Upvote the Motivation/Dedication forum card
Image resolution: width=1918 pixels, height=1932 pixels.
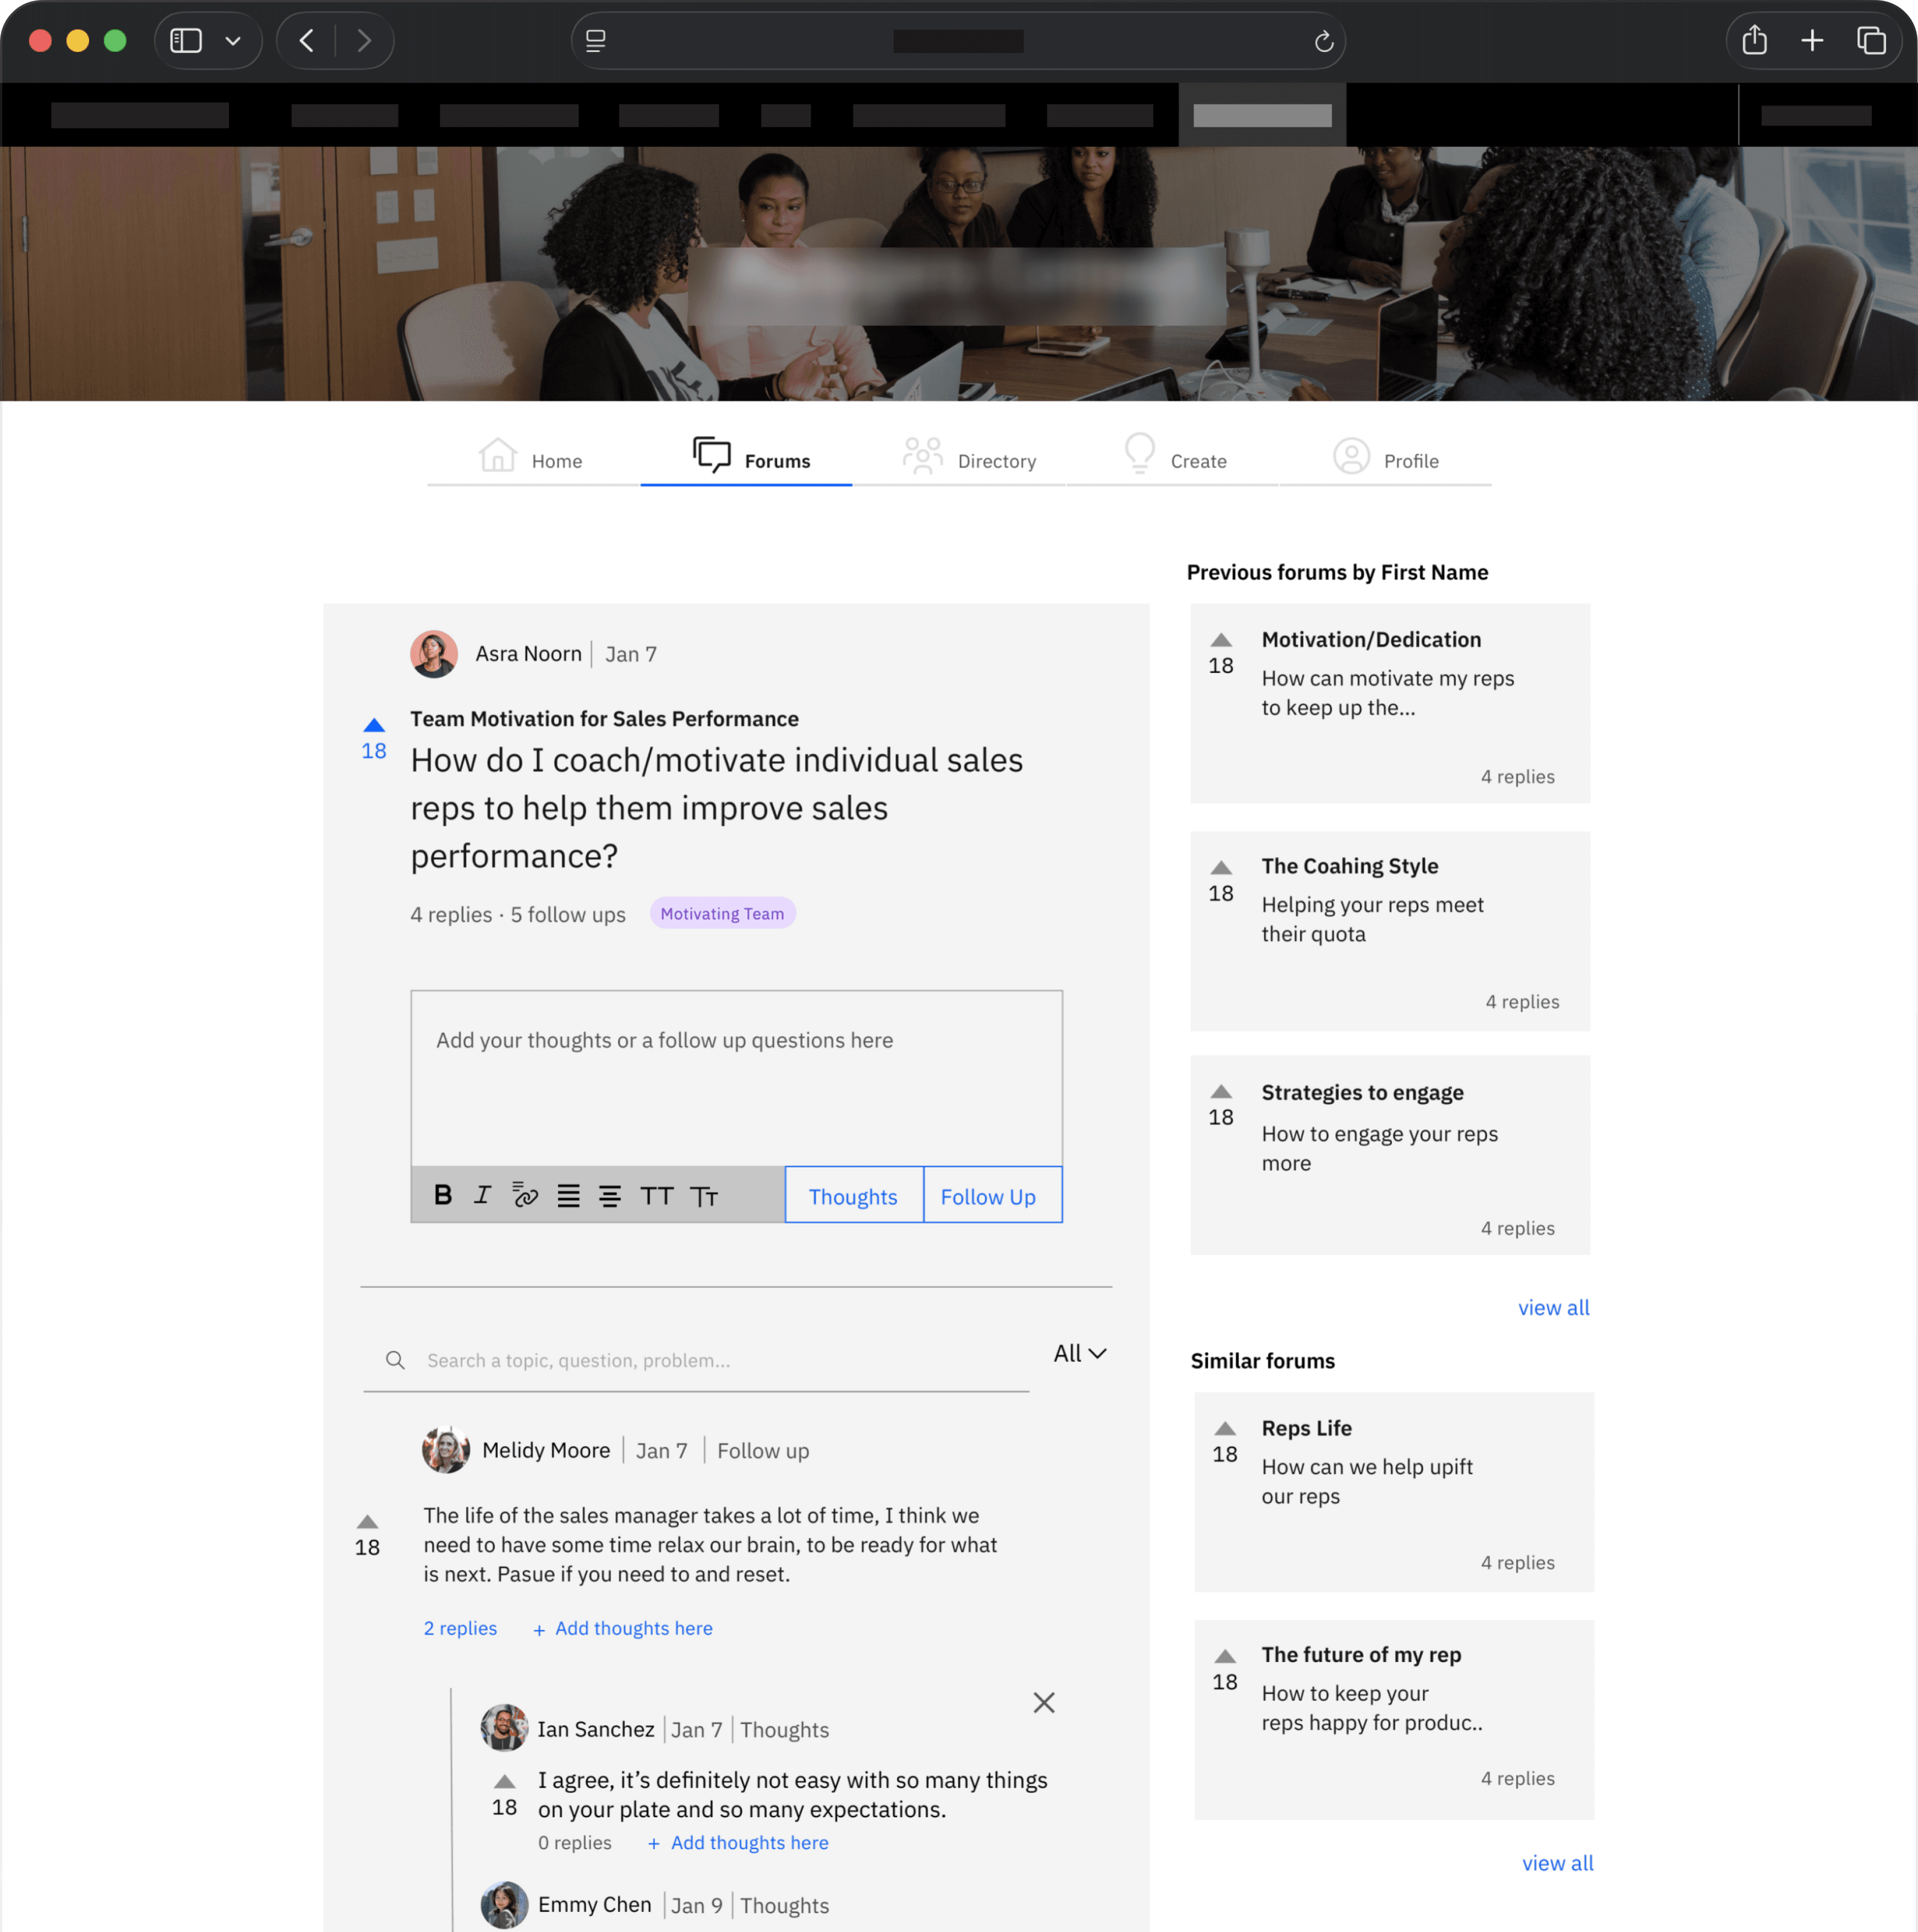(1220, 640)
